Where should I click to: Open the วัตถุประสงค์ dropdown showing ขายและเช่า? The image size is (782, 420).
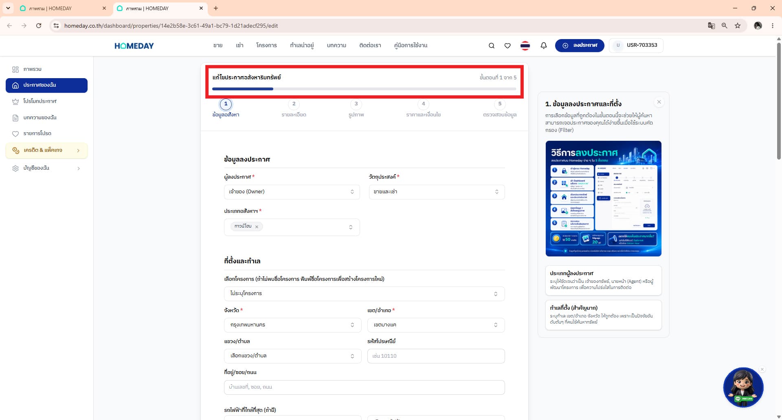(437, 192)
